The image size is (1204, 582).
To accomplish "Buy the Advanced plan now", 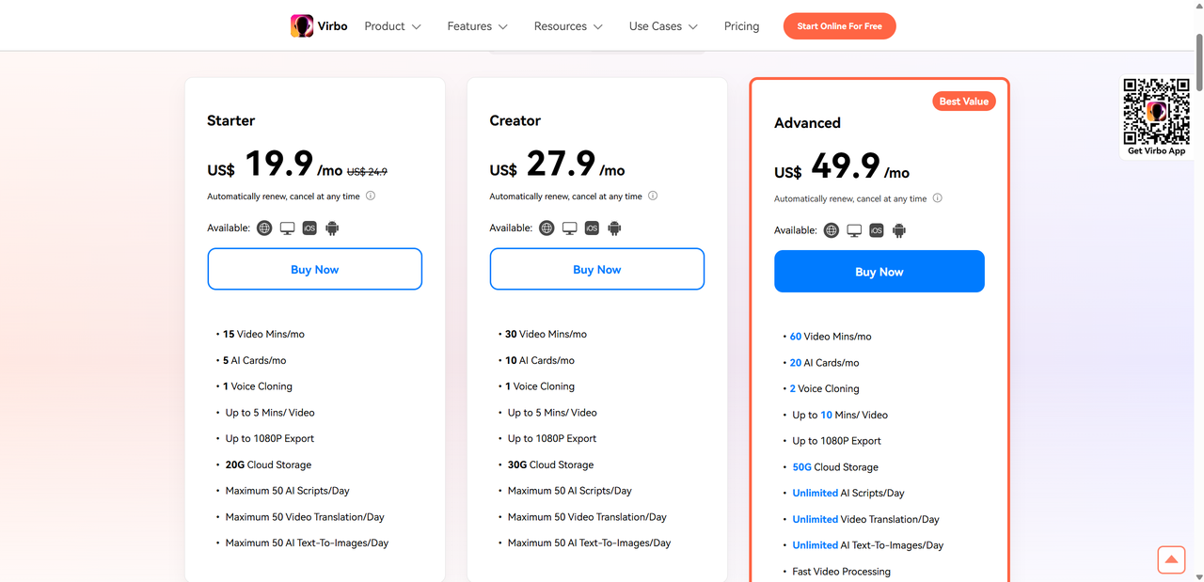I will (879, 272).
